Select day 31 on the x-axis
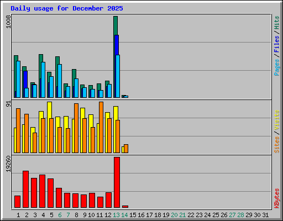 [x=265, y=215]
